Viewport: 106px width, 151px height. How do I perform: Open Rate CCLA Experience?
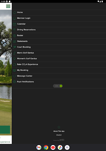[x=59, y=65]
